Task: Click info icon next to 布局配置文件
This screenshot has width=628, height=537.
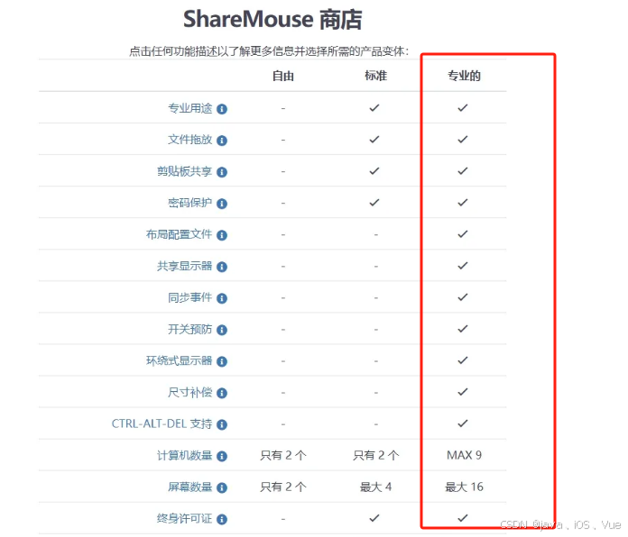Action: [222, 235]
